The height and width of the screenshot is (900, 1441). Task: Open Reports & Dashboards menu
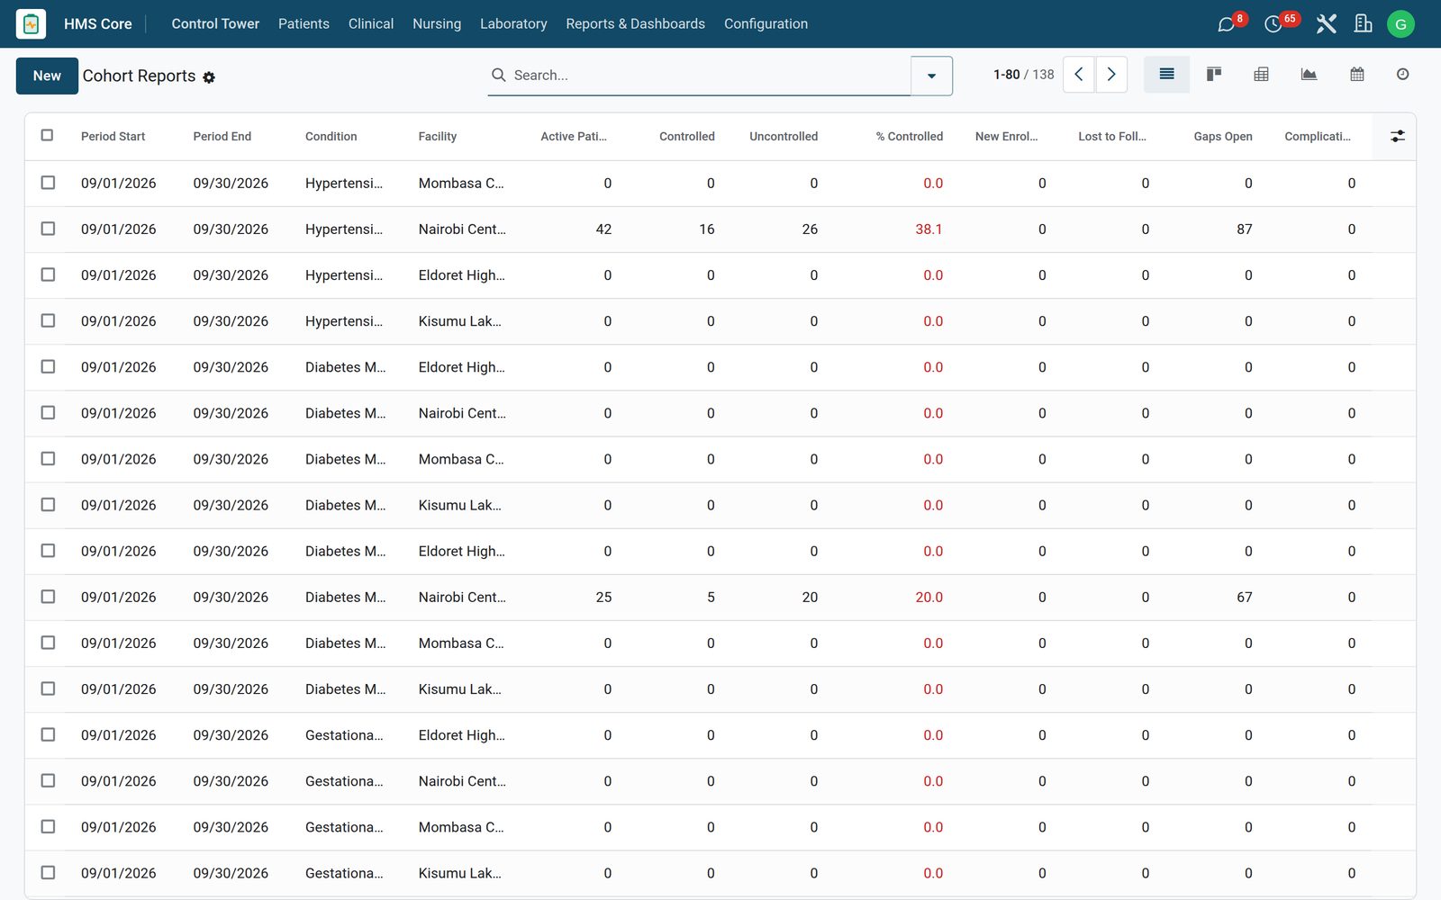[635, 24]
